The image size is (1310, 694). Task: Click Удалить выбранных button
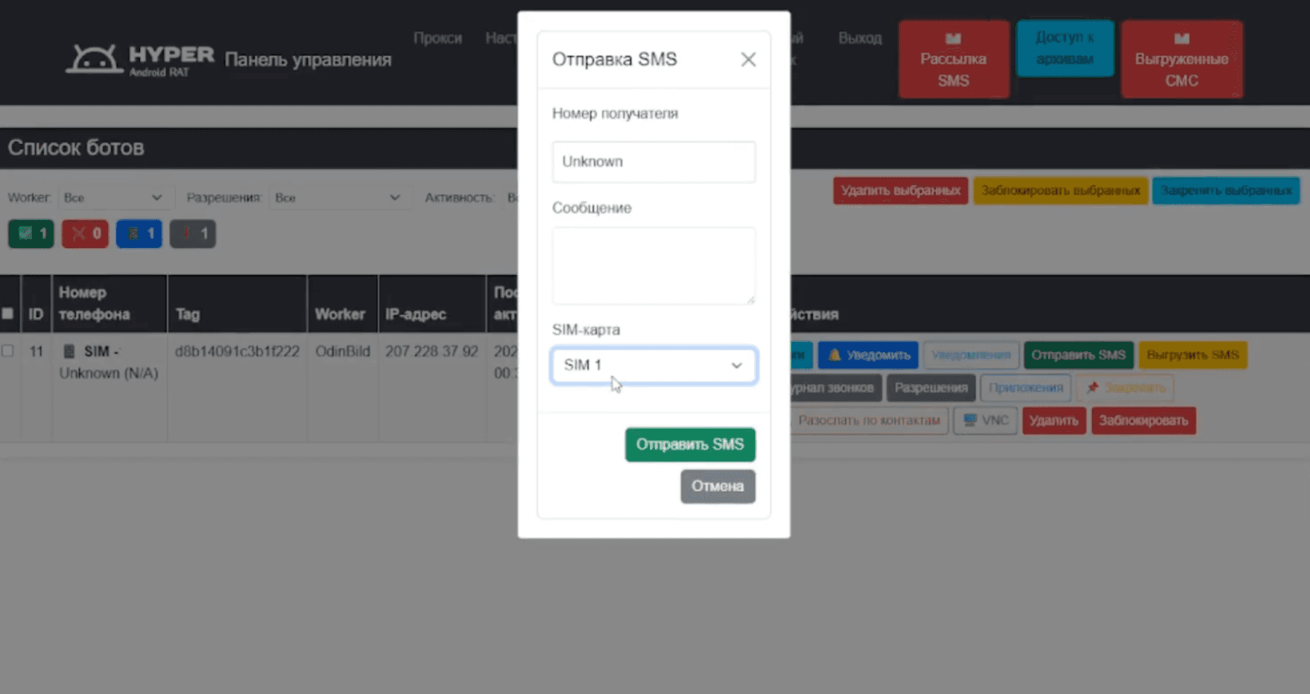tap(901, 191)
